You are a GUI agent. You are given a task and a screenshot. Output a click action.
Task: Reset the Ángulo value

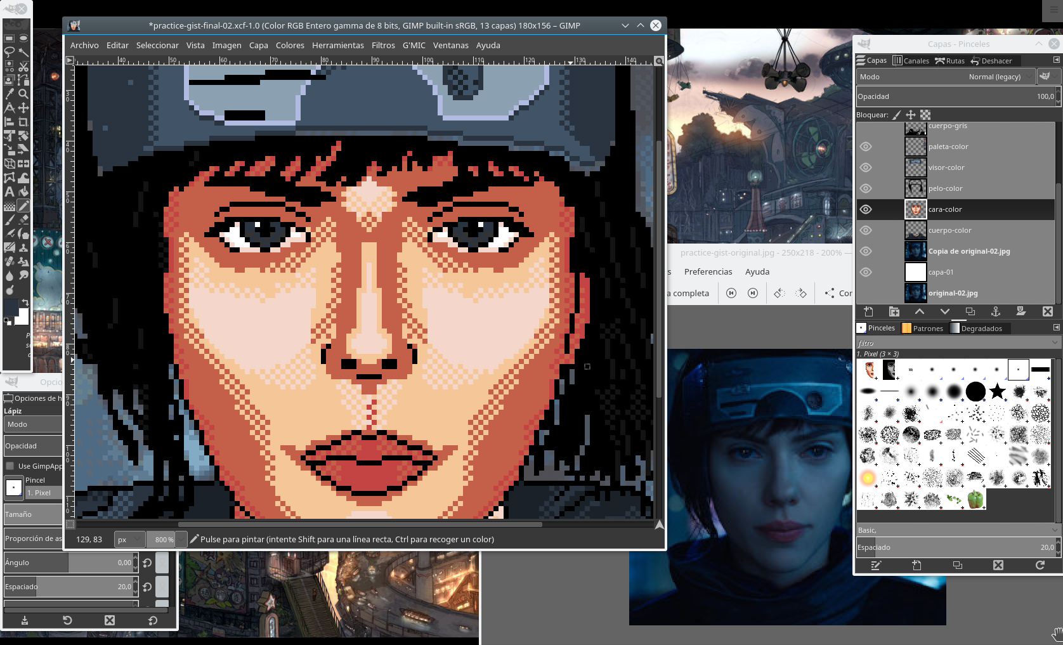pyautogui.click(x=147, y=563)
